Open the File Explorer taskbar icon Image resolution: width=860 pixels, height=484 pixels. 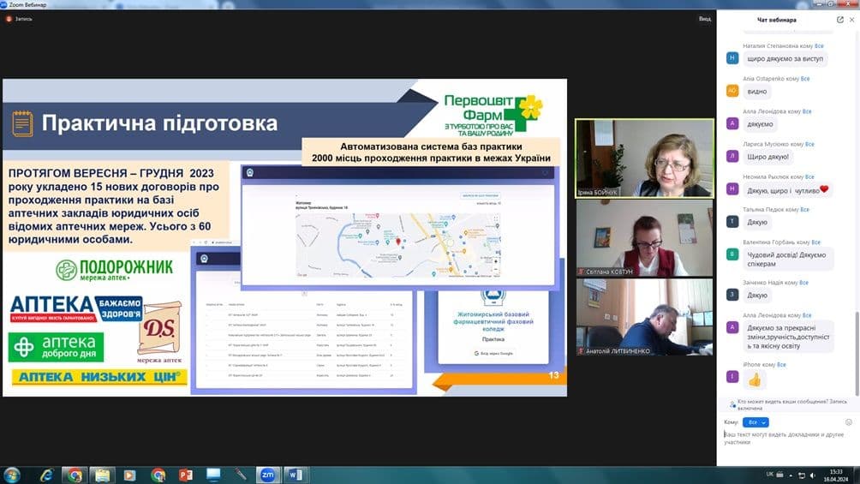point(102,475)
